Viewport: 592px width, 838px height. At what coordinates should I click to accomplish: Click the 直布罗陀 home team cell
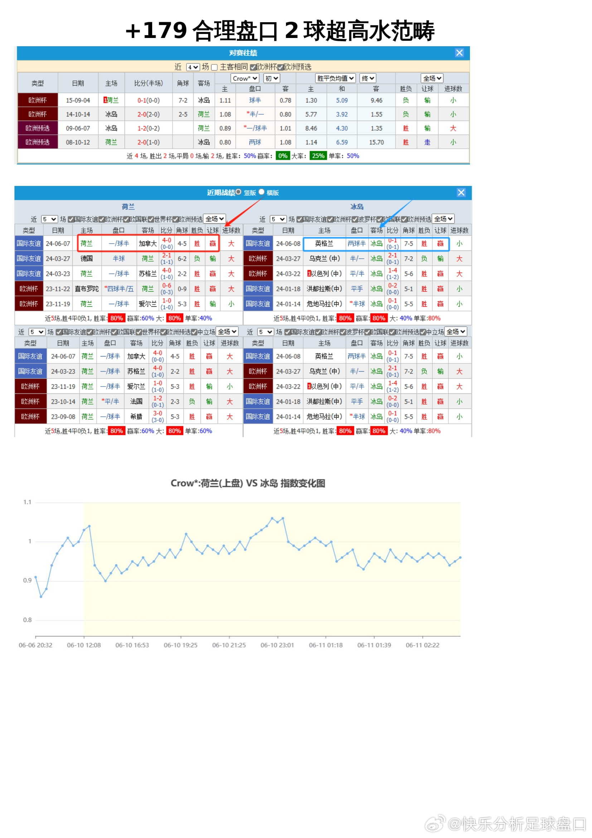(87, 289)
